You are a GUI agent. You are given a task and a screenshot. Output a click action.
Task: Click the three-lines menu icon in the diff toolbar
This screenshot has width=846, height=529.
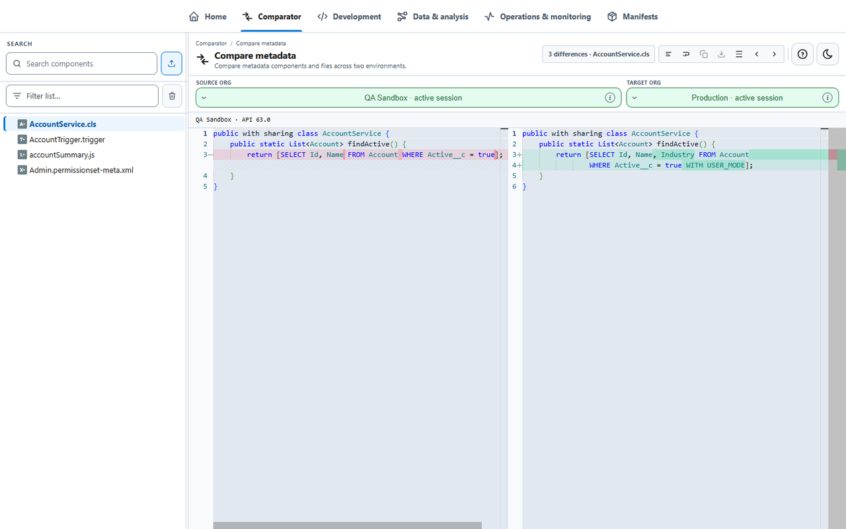[x=739, y=54]
